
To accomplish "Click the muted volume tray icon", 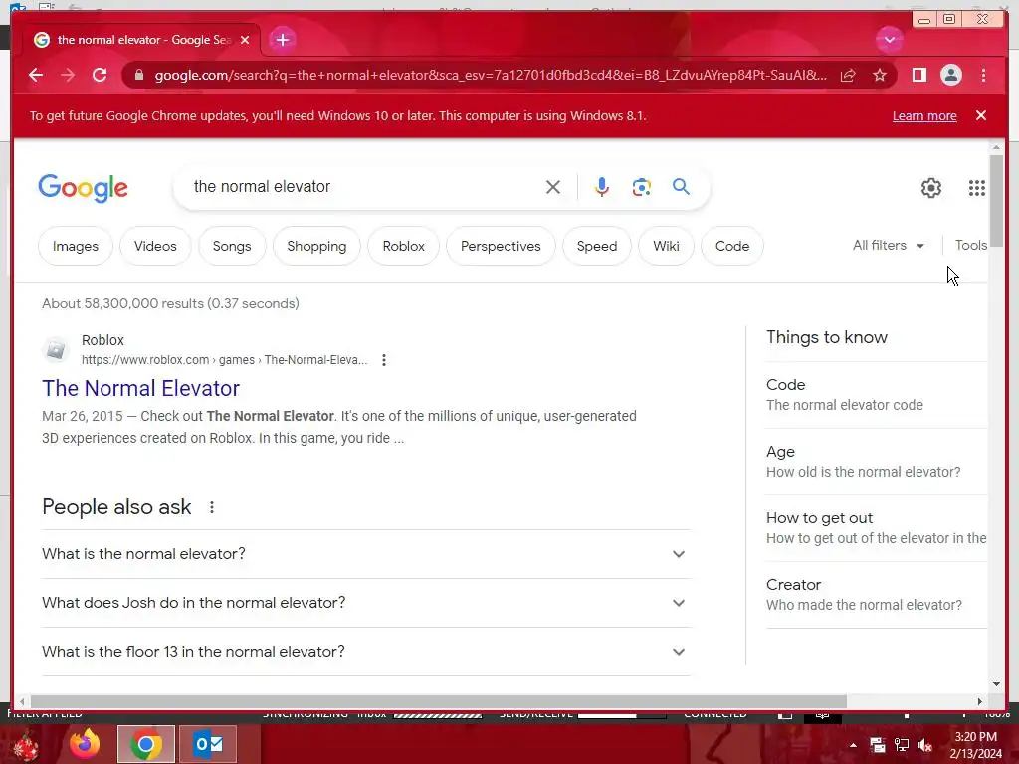I will 925,745.
